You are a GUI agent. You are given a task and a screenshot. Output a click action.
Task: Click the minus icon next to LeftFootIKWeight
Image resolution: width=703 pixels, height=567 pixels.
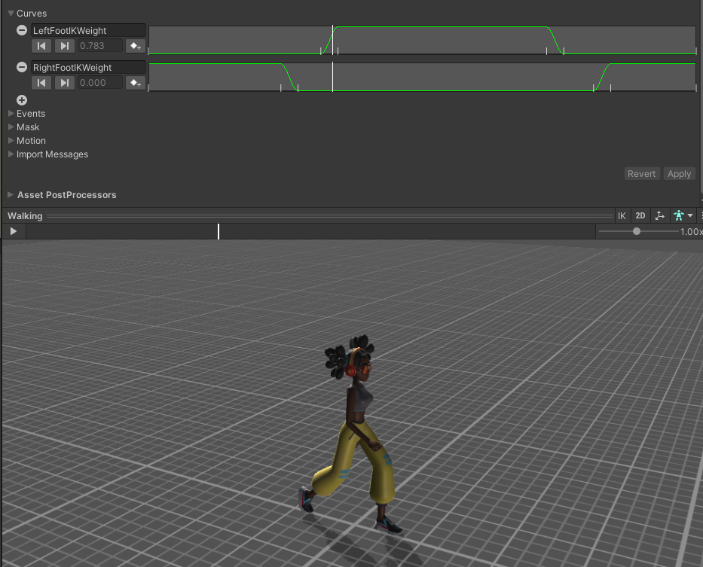click(20, 30)
